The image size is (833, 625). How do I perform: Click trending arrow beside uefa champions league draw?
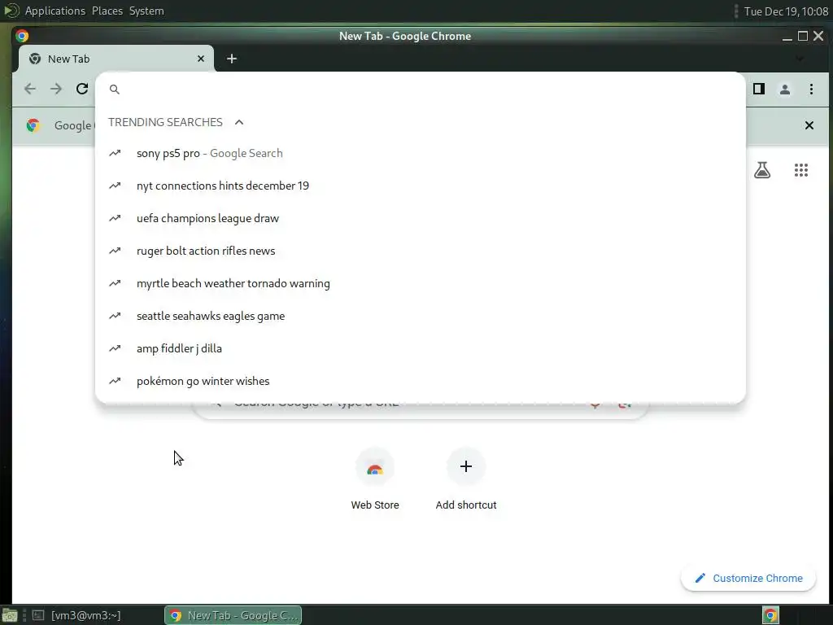[115, 218]
